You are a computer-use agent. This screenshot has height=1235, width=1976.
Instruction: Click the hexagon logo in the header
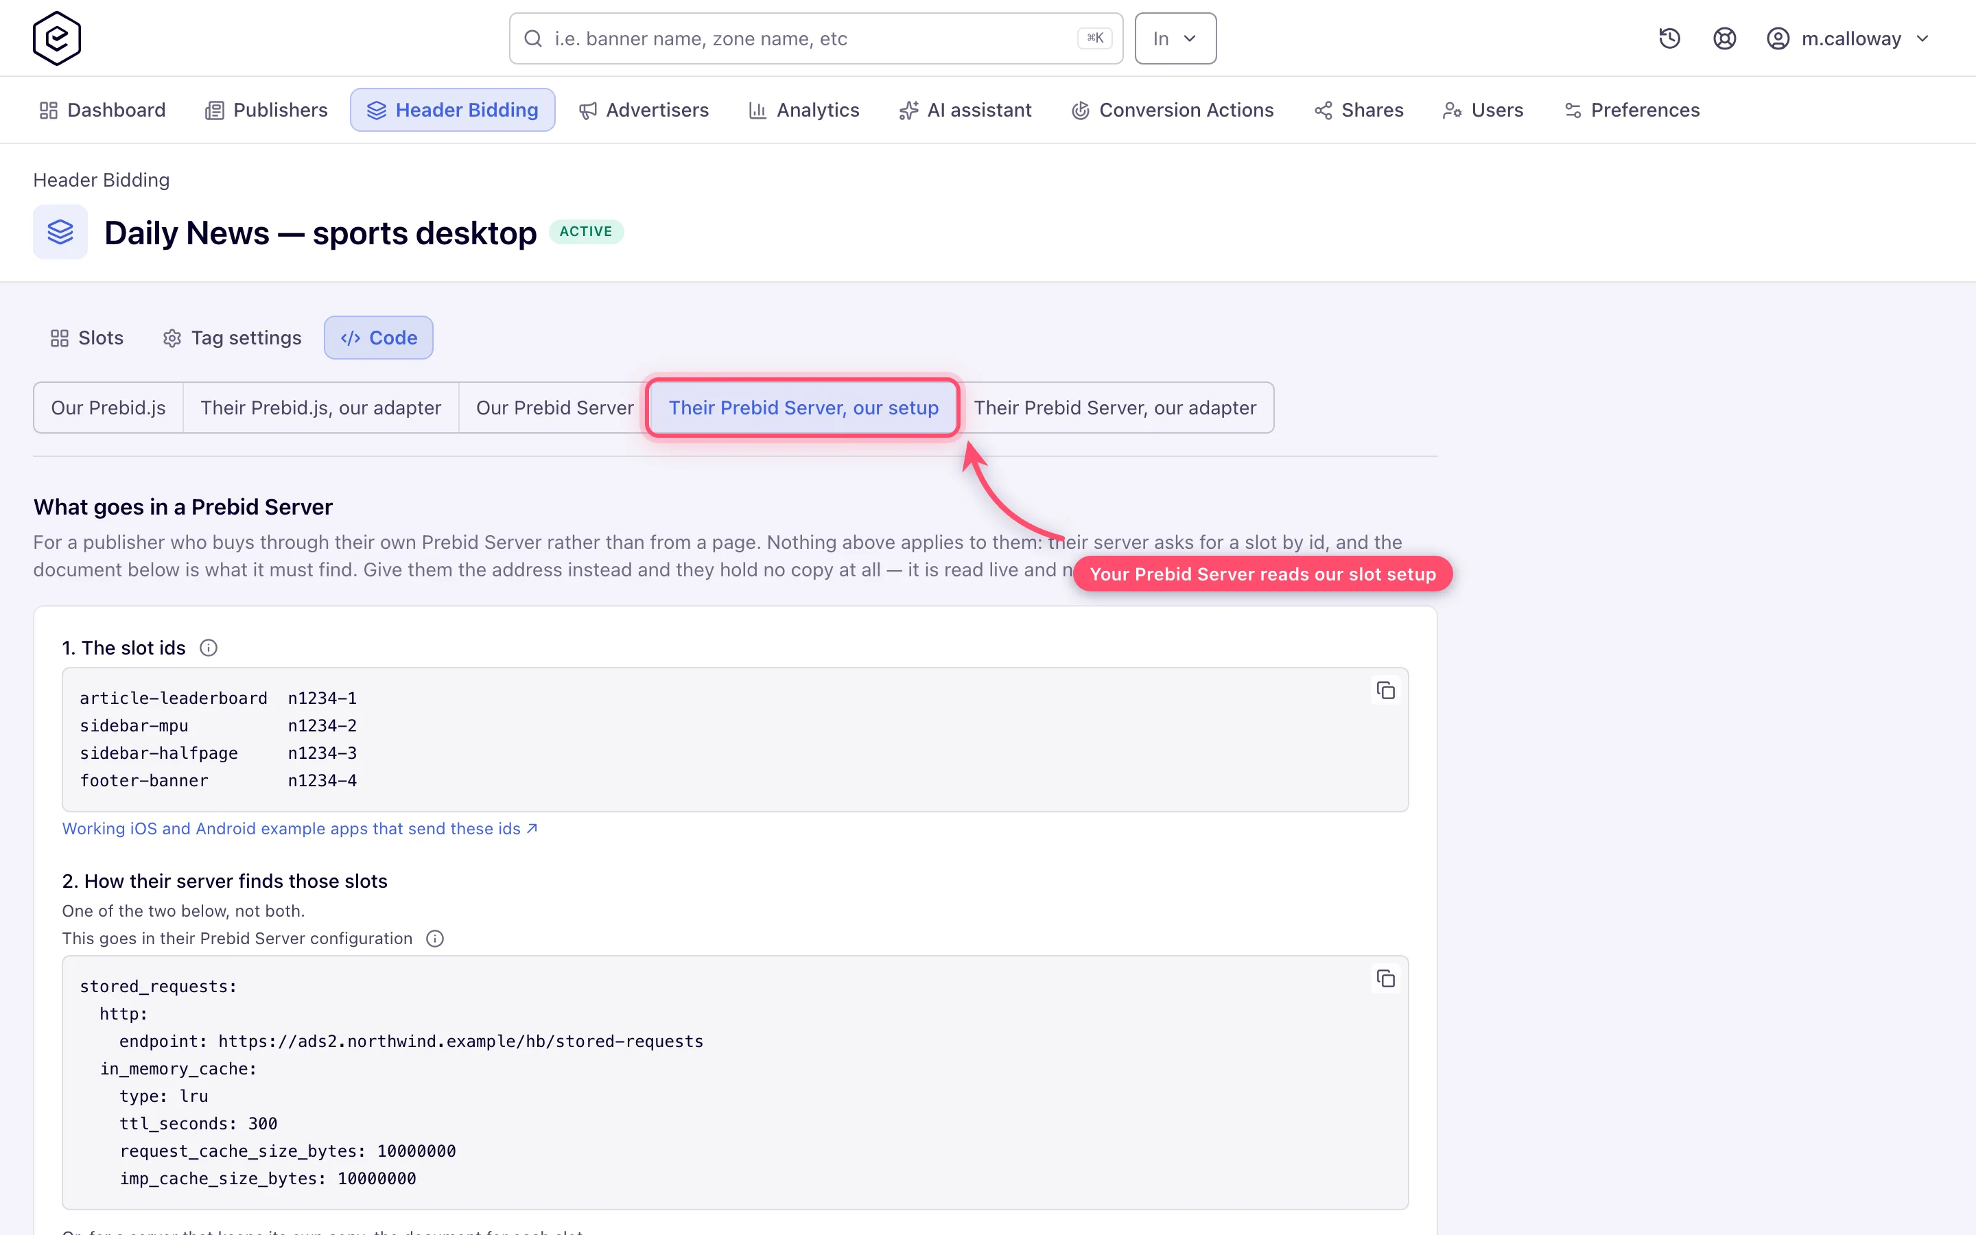click(x=56, y=38)
